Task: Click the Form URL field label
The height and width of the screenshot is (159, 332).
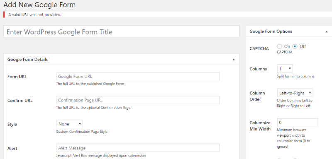Action: [17, 77]
